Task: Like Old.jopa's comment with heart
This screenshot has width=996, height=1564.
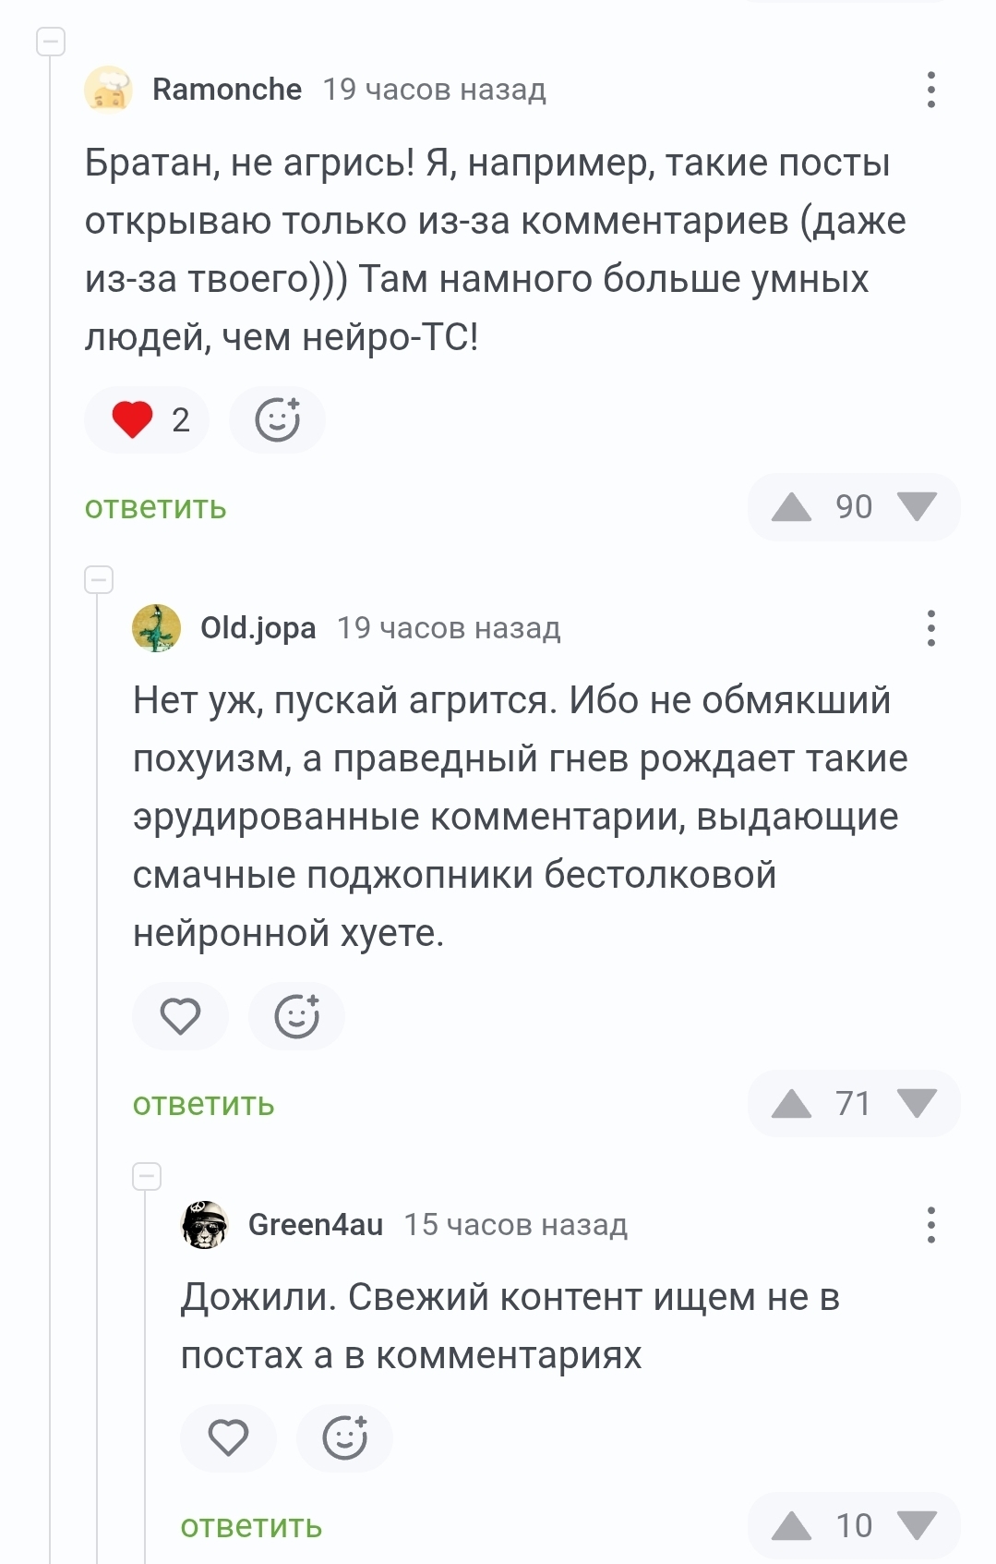Action: click(x=180, y=1017)
